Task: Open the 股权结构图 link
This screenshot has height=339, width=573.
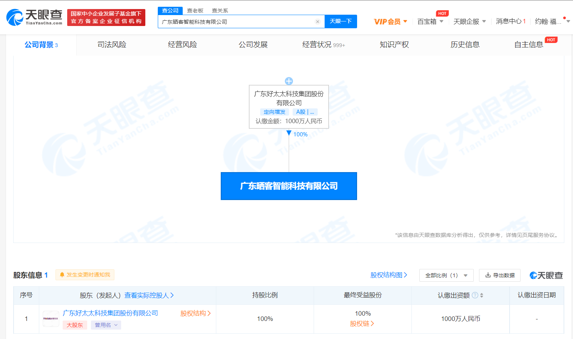Action: point(389,275)
